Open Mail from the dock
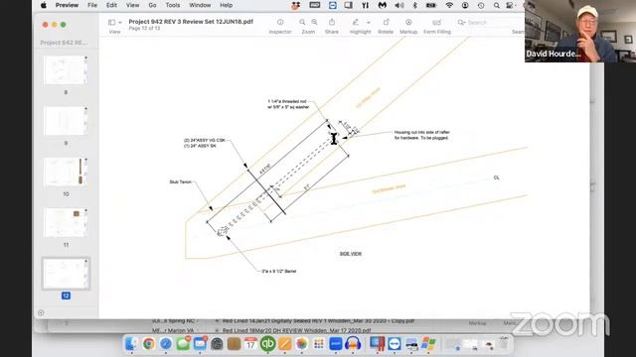 click(x=200, y=344)
